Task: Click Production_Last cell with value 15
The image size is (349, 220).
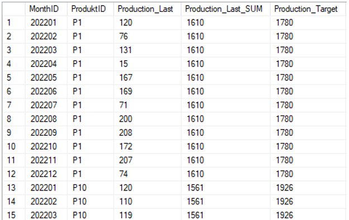Action: (147, 64)
